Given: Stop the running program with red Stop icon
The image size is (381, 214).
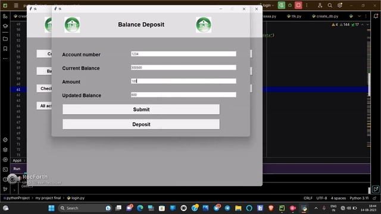Looking at the screenshot, I should click(x=298, y=5).
